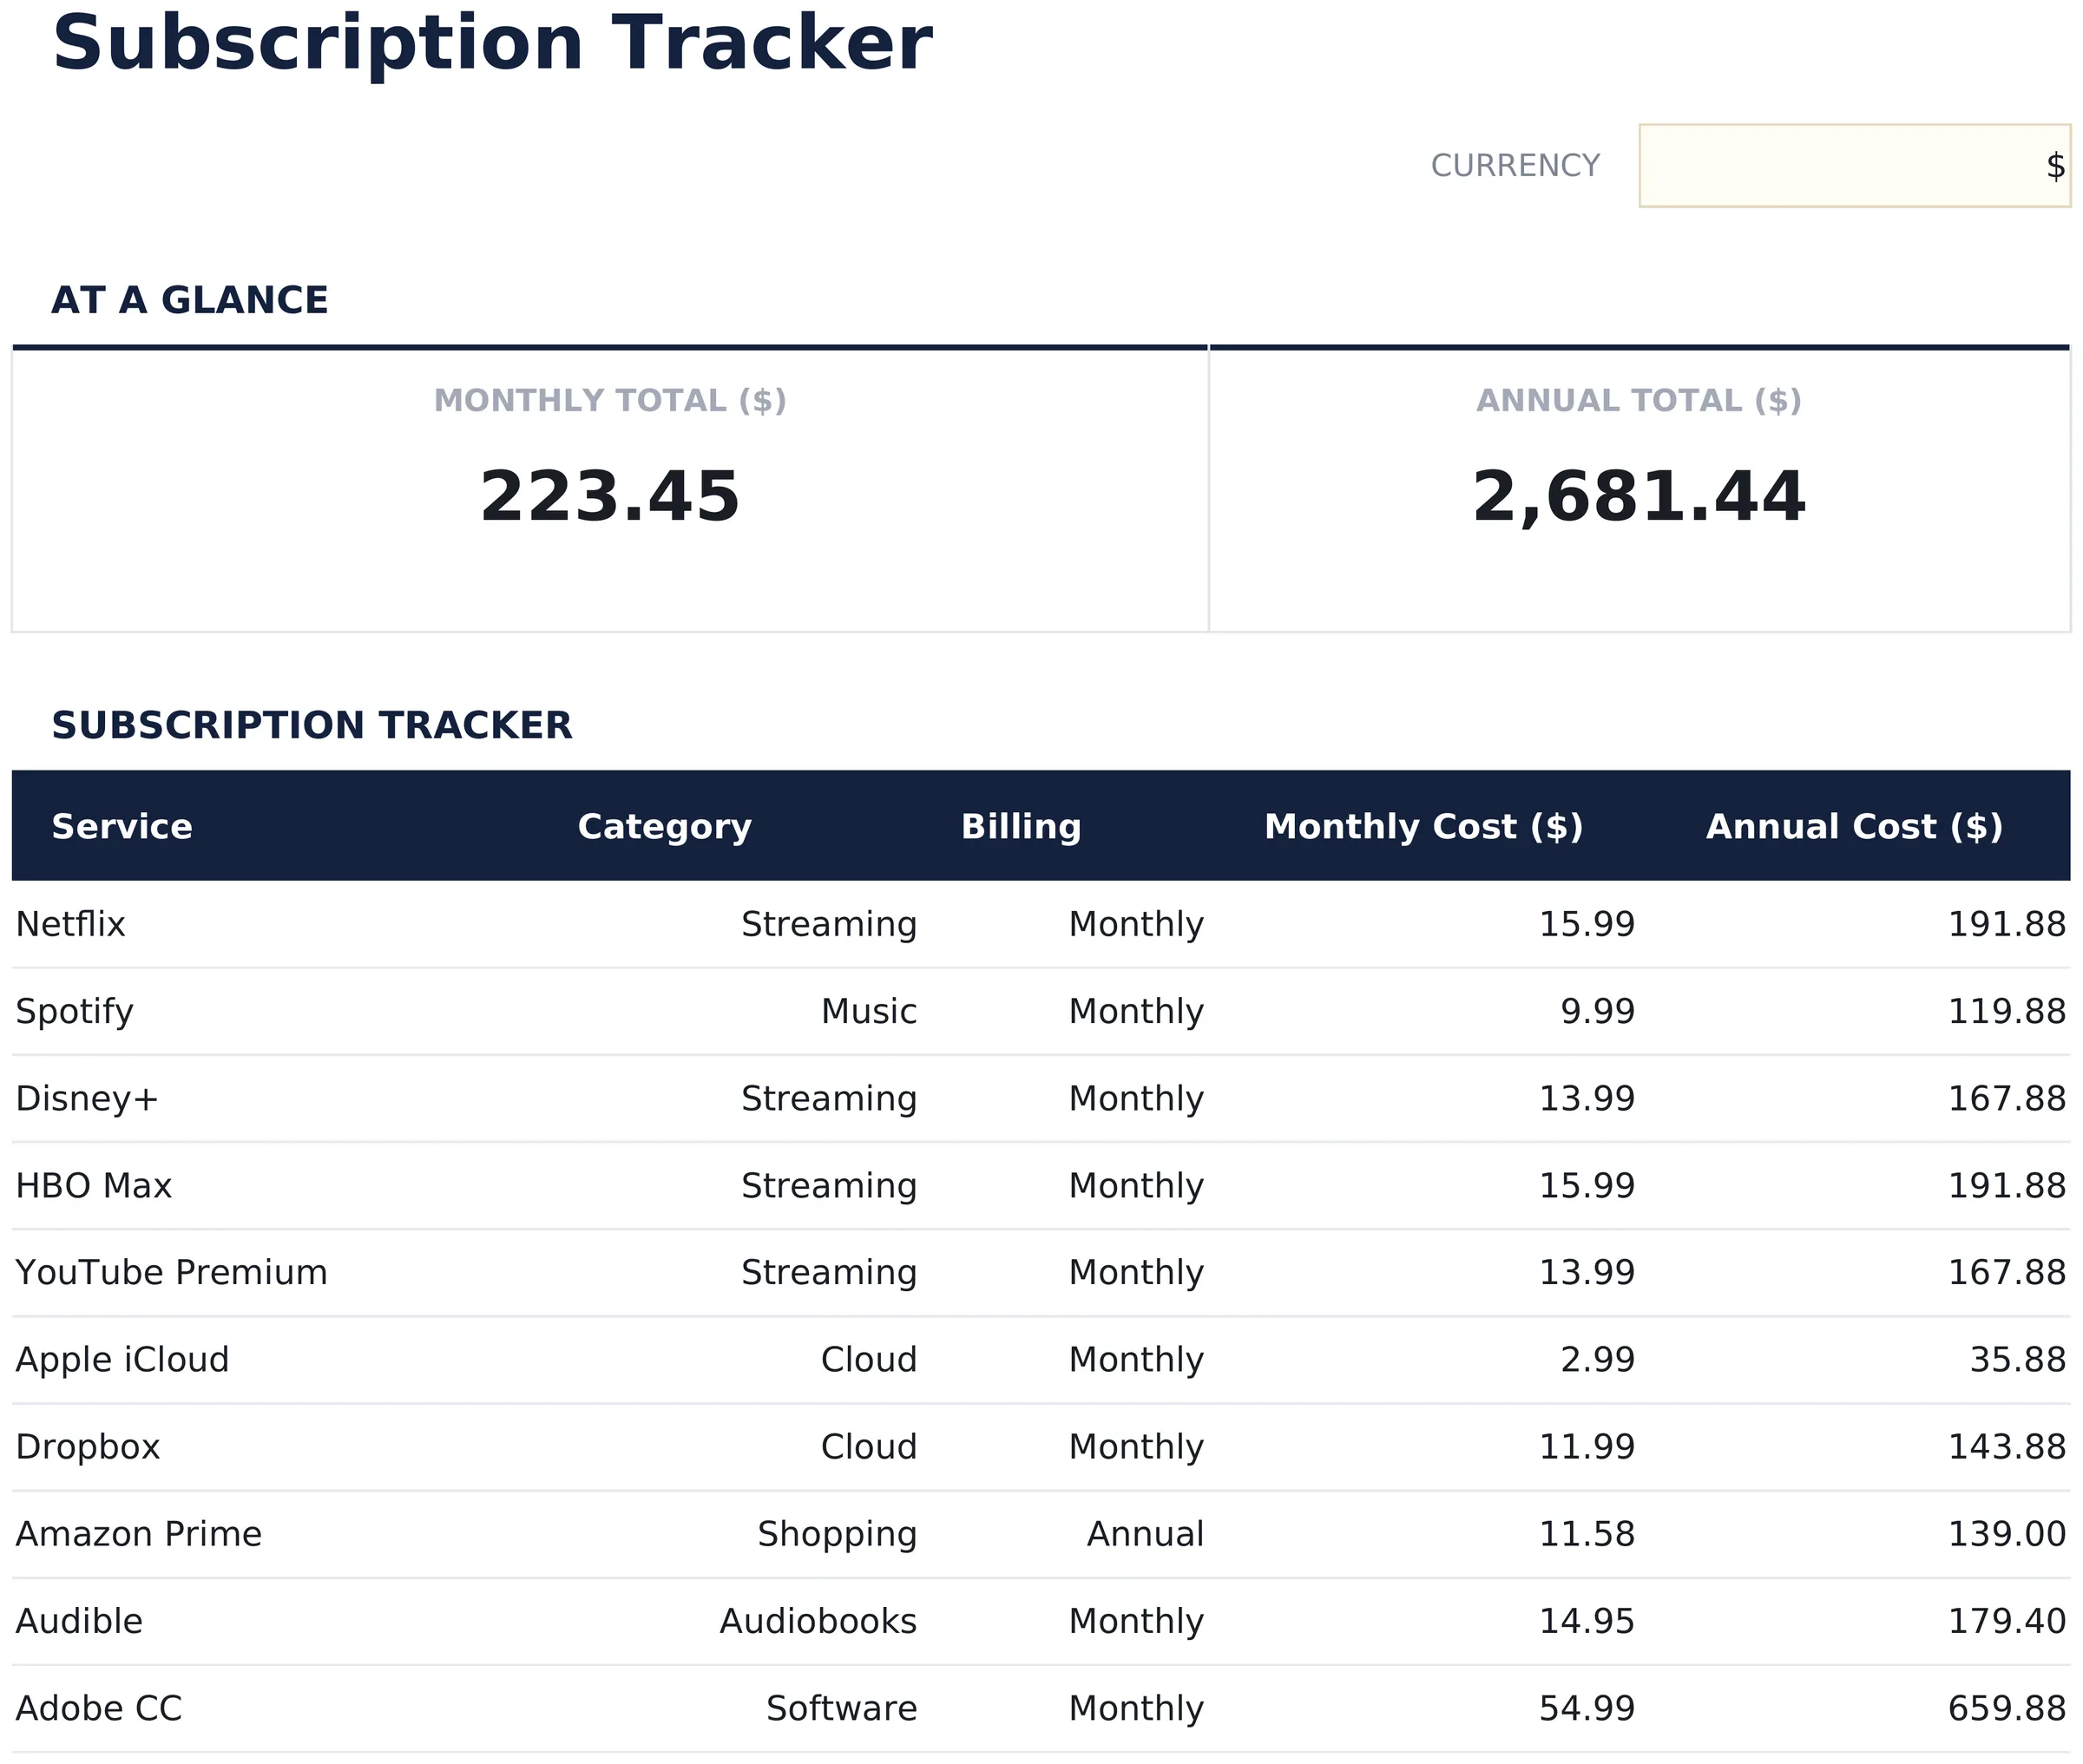Select Disney+ annual cost 167.88

pyautogui.click(x=2007, y=1099)
